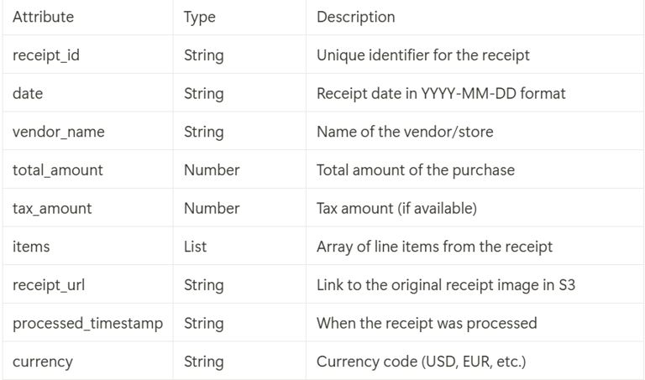The width and height of the screenshot is (645, 380).
Task: Click the processed_timestamp attribute cell
Action: (x=87, y=323)
